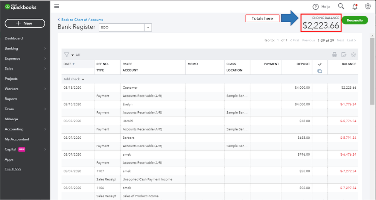Click the + New button
Viewport: 376px width, 200px height.
tap(25, 23)
